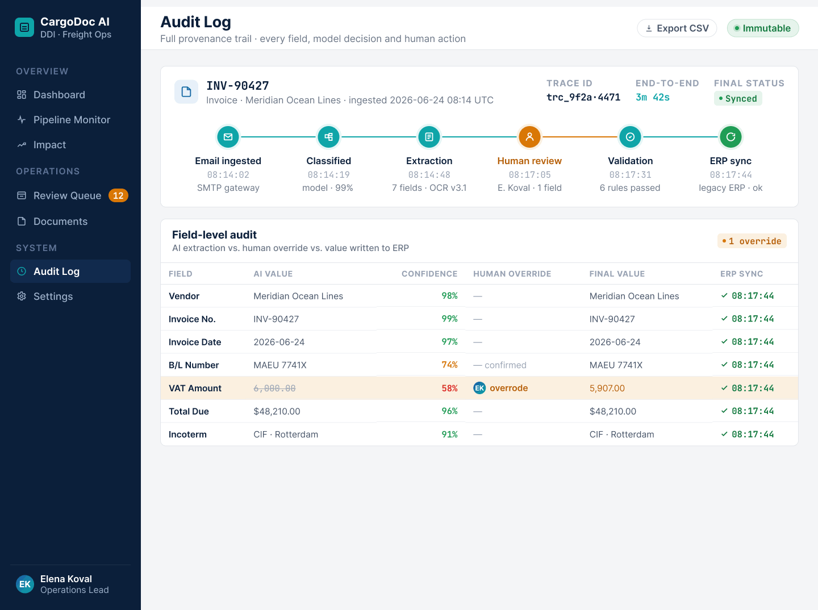Select the VAT Amount field label

pyautogui.click(x=195, y=388)
